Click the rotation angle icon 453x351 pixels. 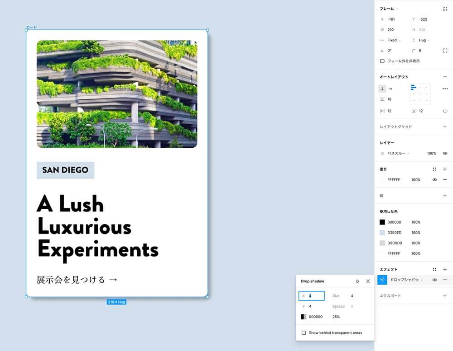point(382,51)
